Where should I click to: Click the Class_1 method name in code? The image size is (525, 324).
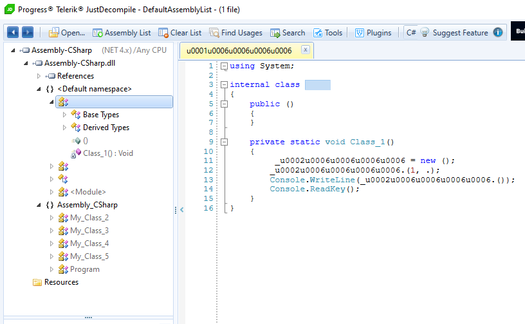pos(367,142)
